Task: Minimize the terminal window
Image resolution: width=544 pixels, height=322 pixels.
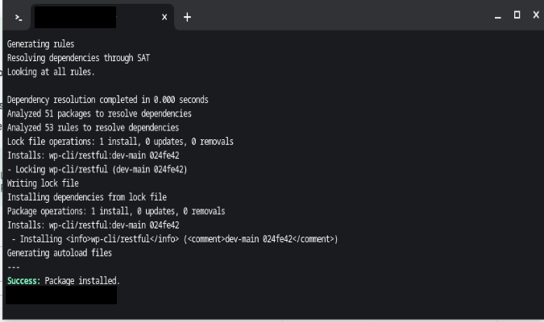Action: [x=498, y=17]
